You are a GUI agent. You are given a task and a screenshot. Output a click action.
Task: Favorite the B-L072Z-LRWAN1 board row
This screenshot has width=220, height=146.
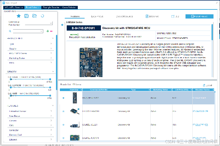pos(63,111)
